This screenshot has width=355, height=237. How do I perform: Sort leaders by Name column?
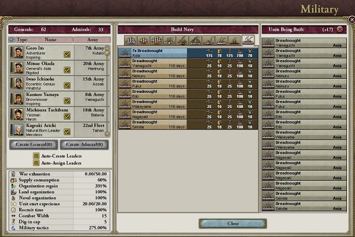[x=51, y=40]
